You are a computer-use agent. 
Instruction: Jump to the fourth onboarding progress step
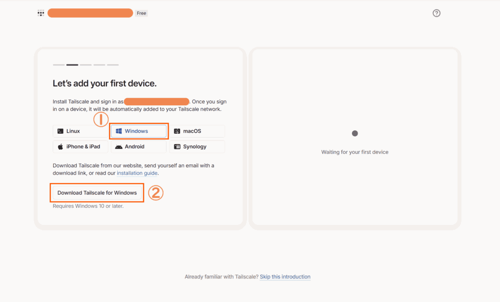point(99,65)
